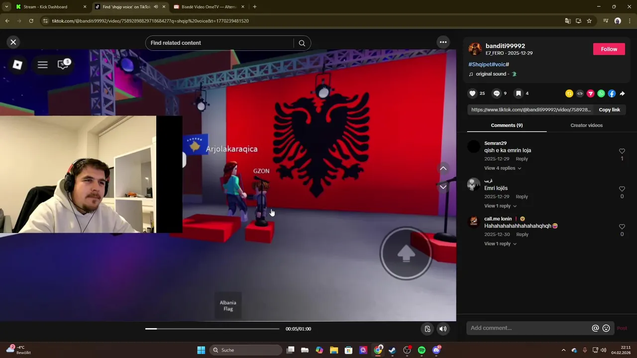This screenshot has height=358, width=637.
Task: Open Spotify from the taskbar
Action: pos(422,350)
